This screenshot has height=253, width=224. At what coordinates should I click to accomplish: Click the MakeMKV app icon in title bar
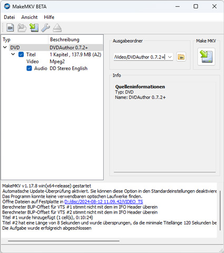tap(7, 6)
